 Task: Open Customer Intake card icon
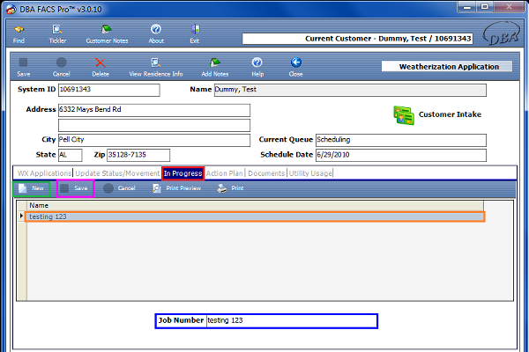404,115
